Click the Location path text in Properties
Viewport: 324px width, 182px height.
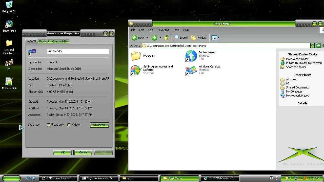point(78,79)
